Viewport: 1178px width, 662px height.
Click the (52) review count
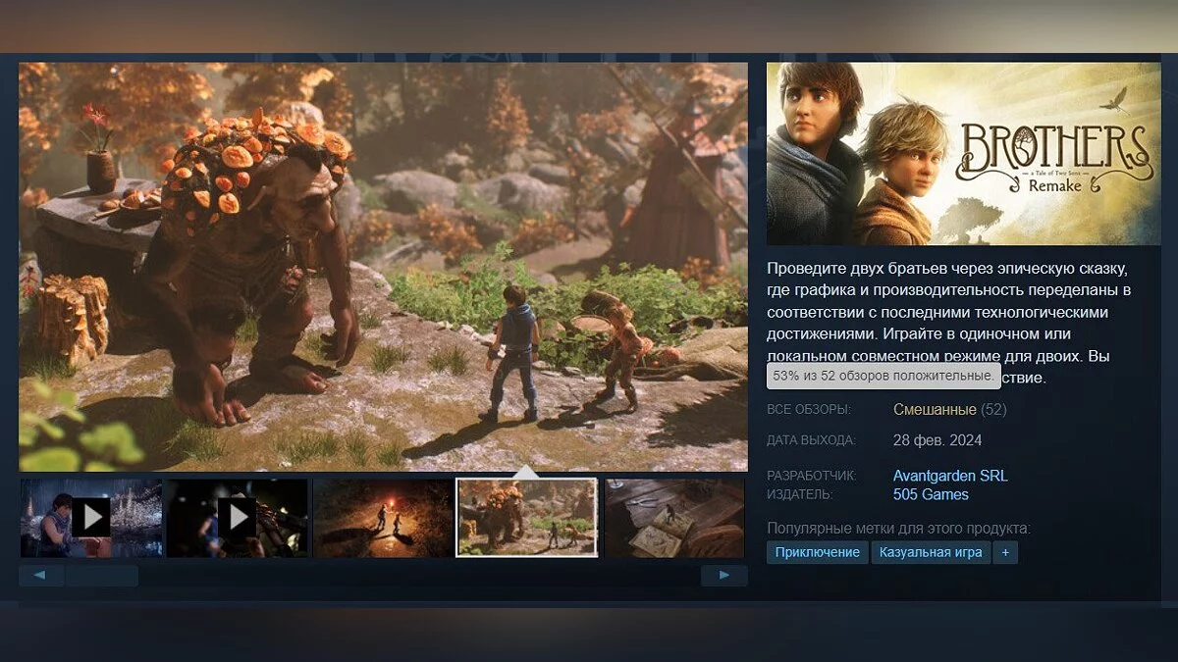click(993, 409)
